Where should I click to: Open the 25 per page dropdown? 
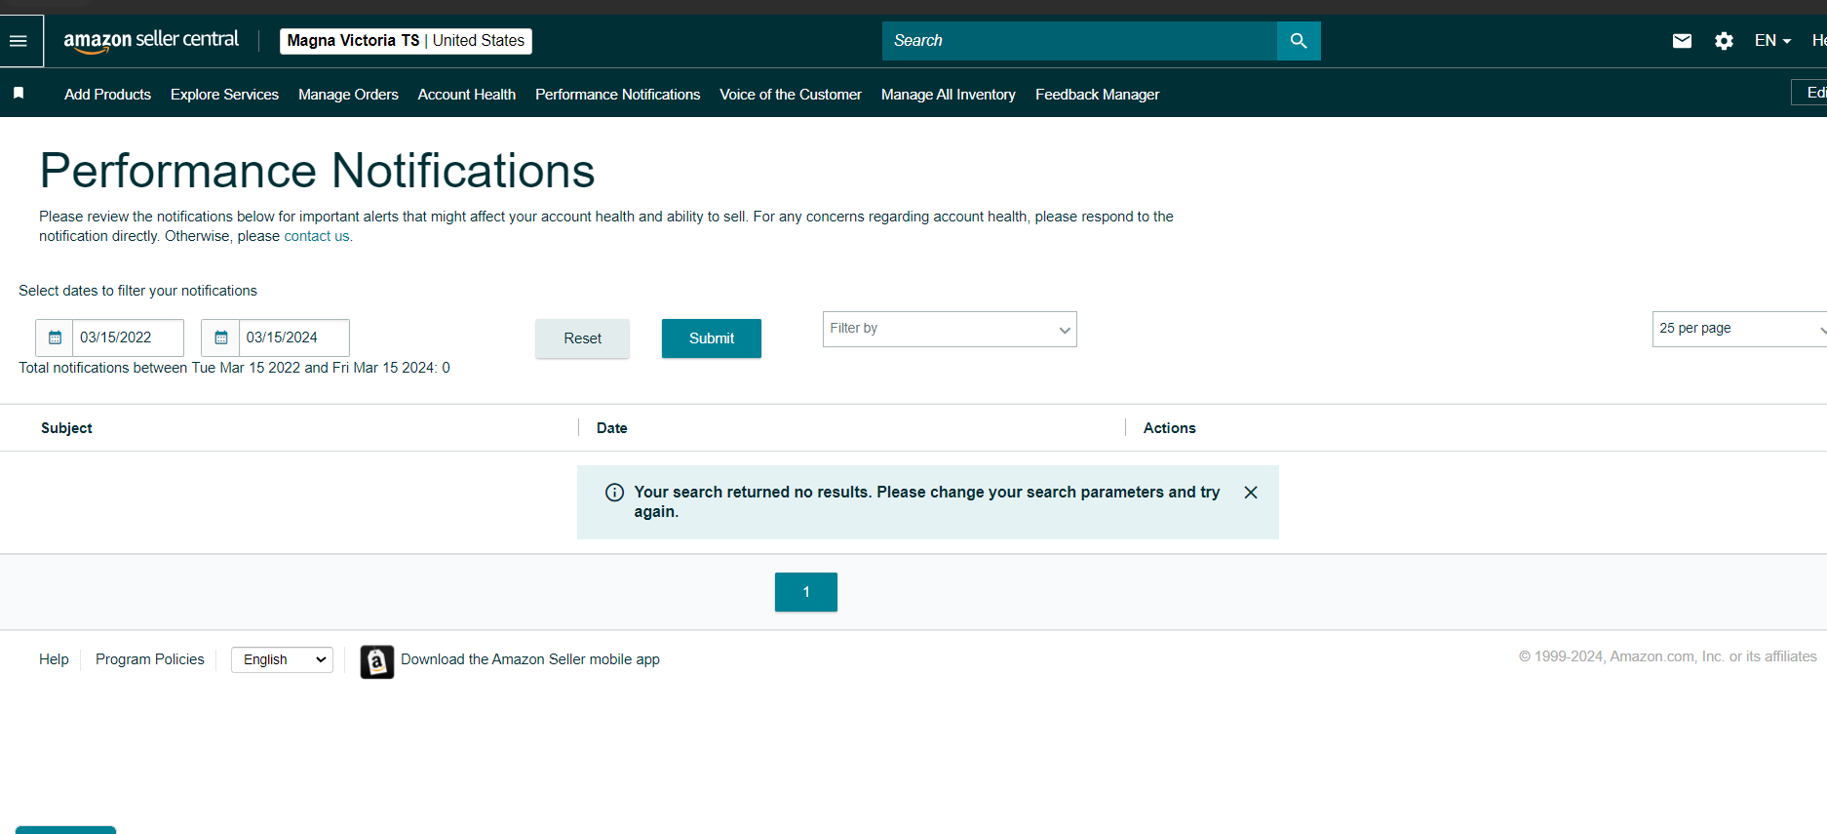tap(1739, 329)
